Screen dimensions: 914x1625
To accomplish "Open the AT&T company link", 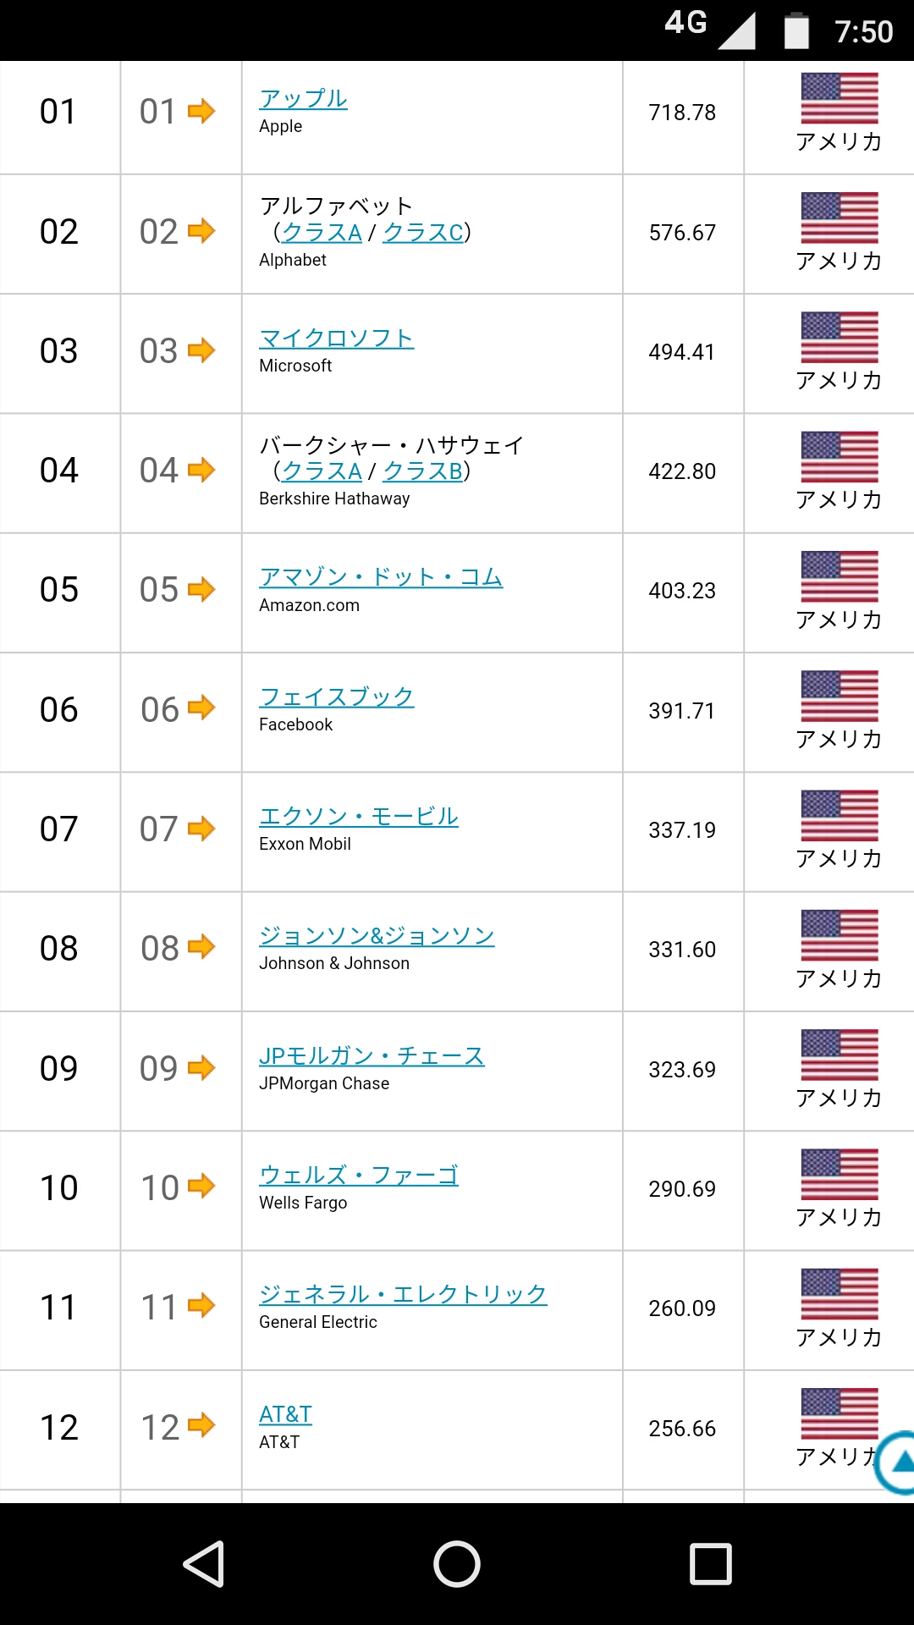I will coord(285,1414).
